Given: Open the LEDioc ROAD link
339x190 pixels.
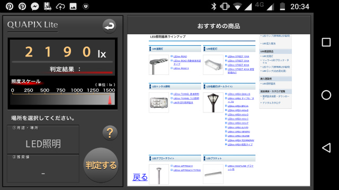Looking at the screenshot, I should click(180, 56).
